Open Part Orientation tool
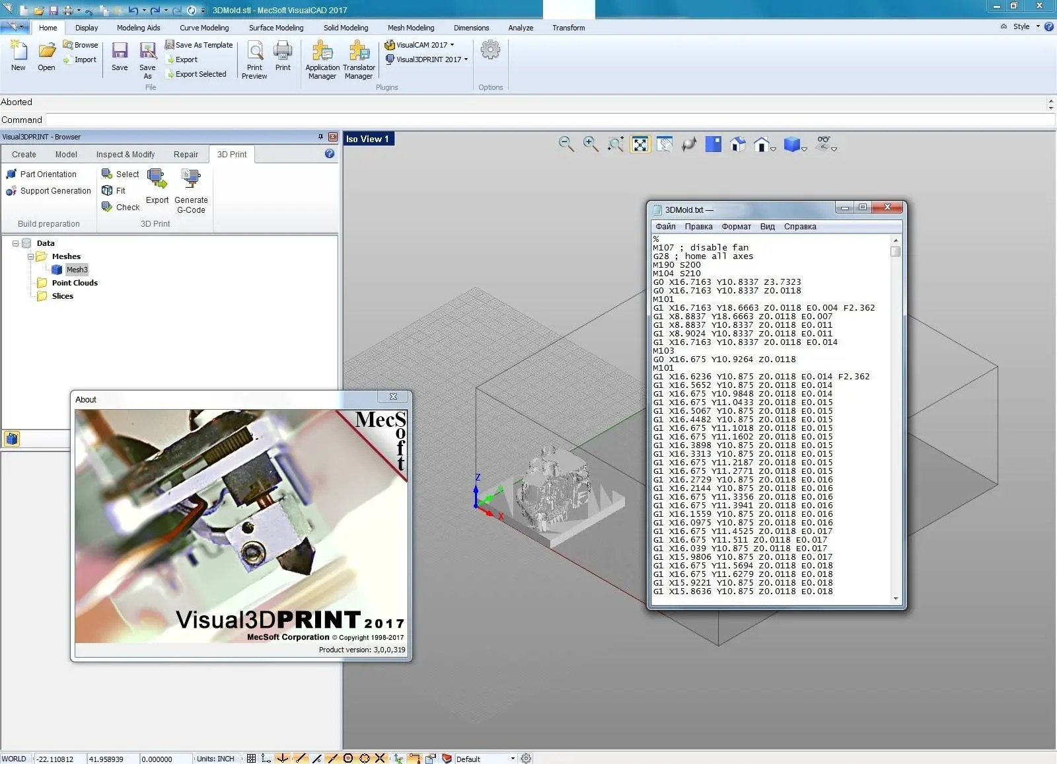This screenshot has width=1057, height=764. tap(41, 174)
